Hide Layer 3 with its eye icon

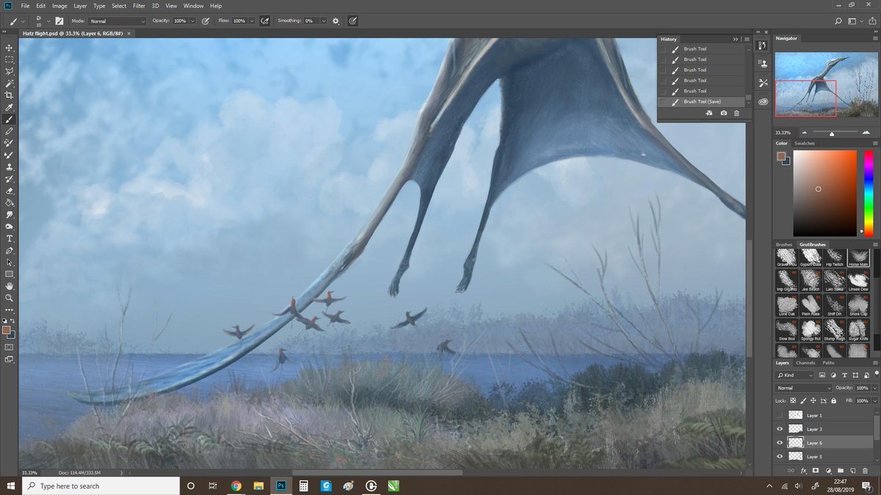click(x=780, y=429)
